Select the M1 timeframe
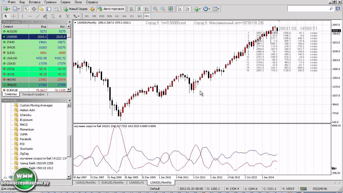This screenshot has height=193, width=343. pyautogui.click(x=87, y=16)
